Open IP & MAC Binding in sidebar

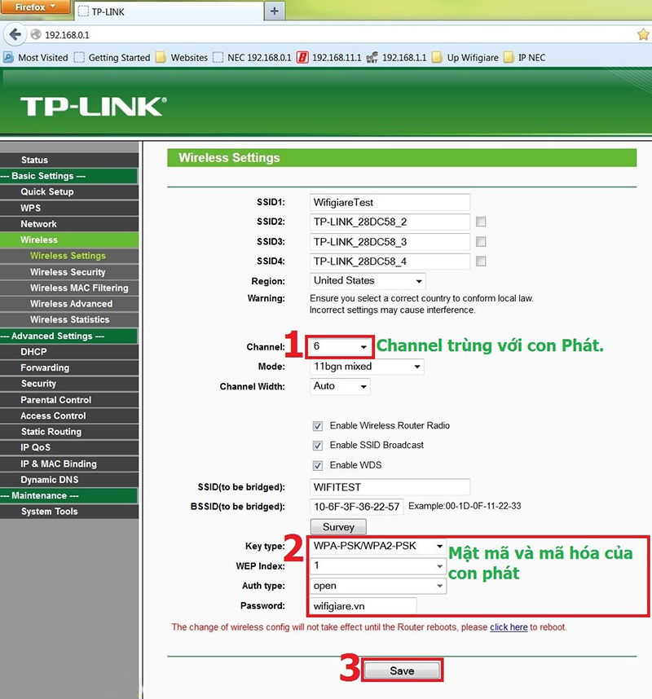(x=69, y=464)
